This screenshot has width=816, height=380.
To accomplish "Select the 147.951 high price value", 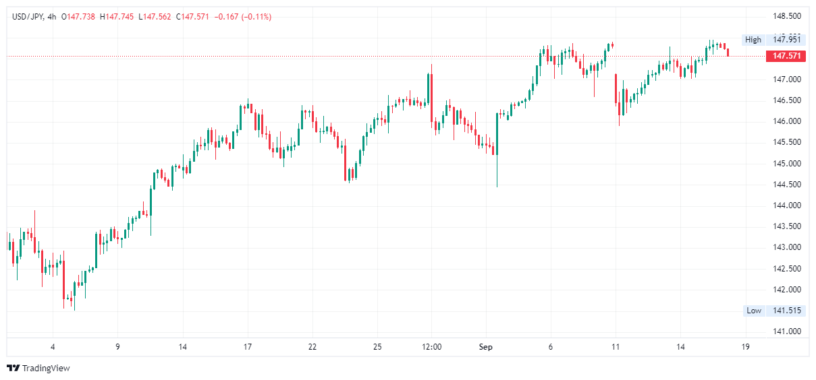I will click(x=787, y=40).
